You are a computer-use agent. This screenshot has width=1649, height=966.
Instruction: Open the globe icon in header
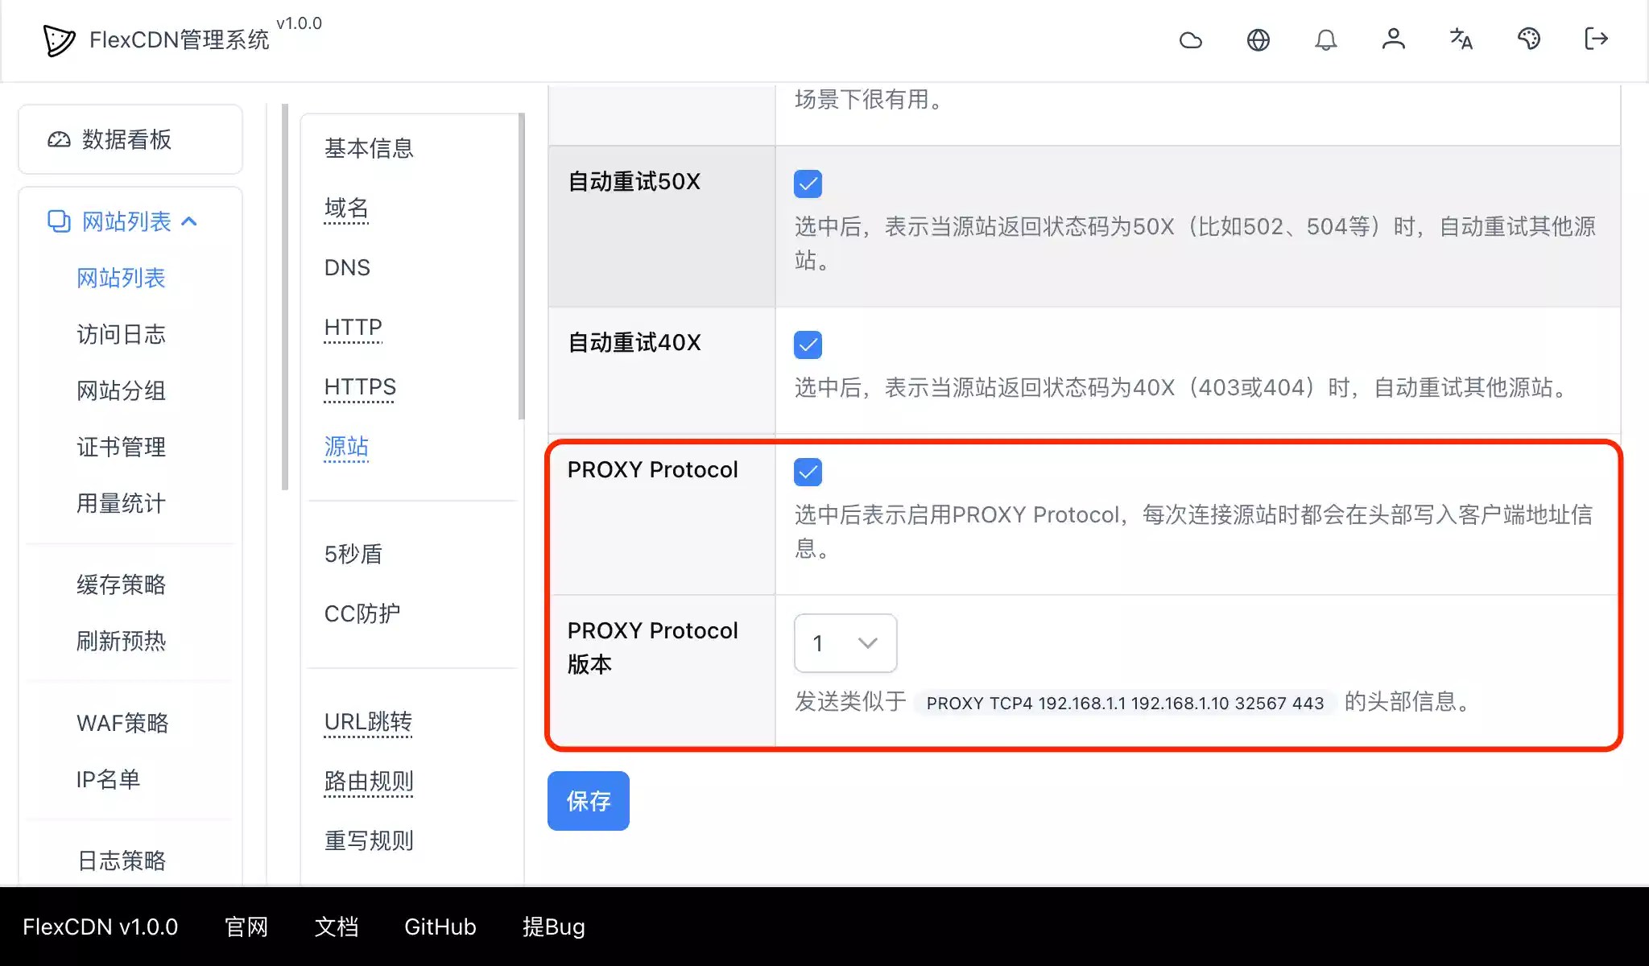[x=1258, y=39]
